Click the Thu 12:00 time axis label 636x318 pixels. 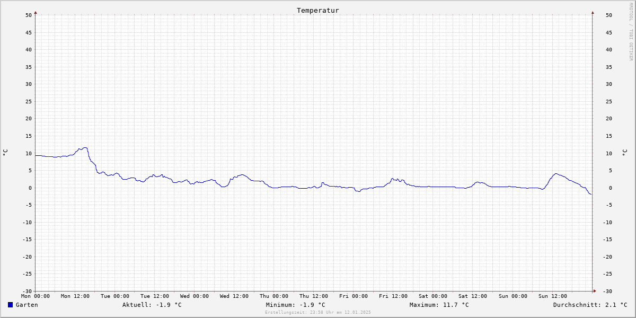(x=314, y=296)
